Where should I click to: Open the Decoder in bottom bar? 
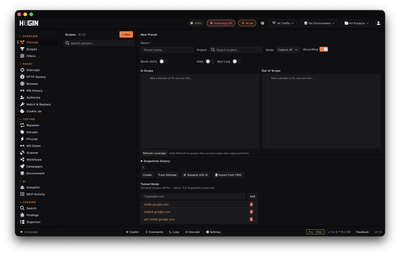(x=192, y=232)
